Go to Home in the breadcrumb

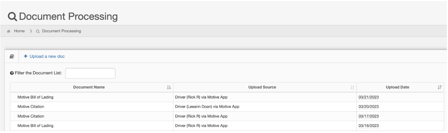pyautogui.click(x=20, y=31)
